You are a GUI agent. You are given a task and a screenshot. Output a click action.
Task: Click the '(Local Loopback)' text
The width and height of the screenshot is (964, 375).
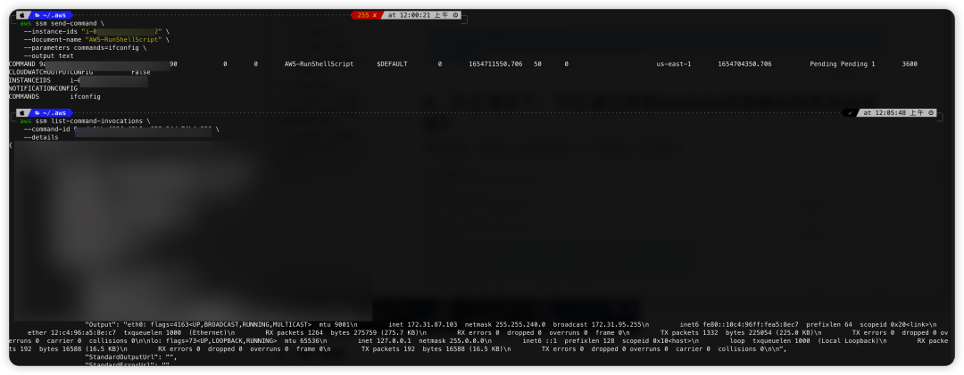tap(851, 340)
